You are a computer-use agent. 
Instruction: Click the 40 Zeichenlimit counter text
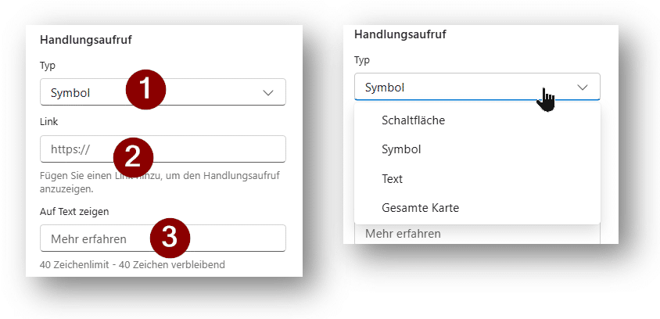pos(132,264)
